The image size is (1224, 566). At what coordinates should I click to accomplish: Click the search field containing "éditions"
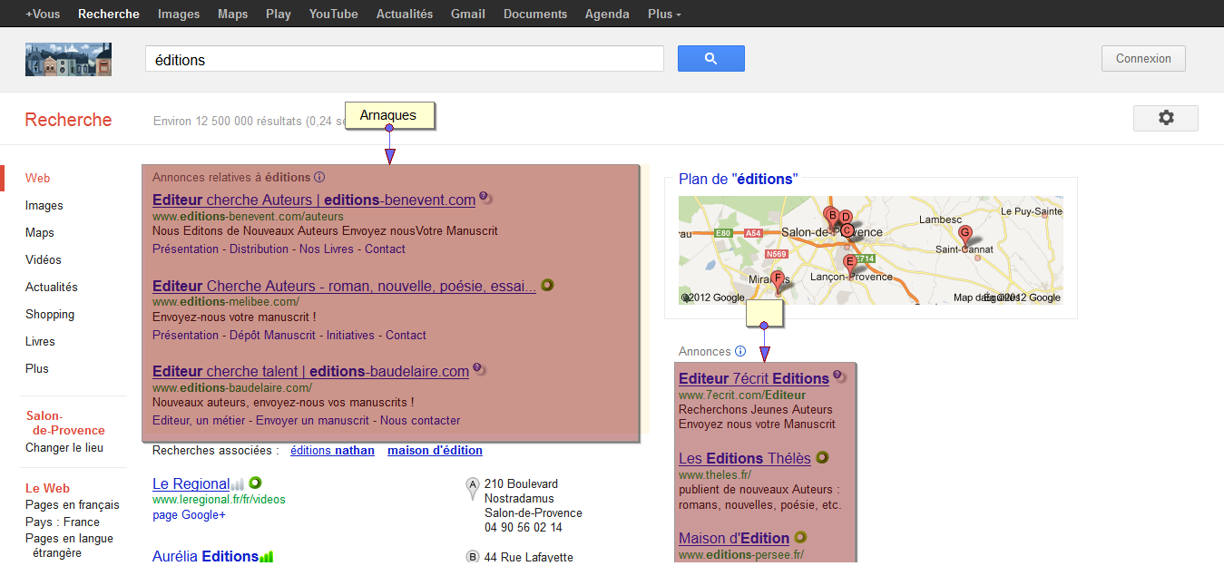[x=405, y=59]
